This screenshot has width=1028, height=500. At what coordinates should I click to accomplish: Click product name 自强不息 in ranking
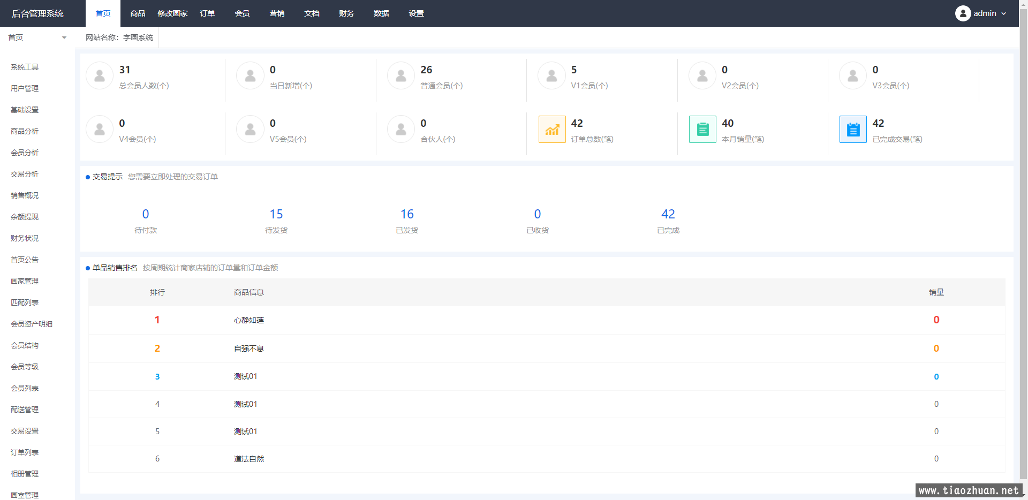[x=249, y=349]
